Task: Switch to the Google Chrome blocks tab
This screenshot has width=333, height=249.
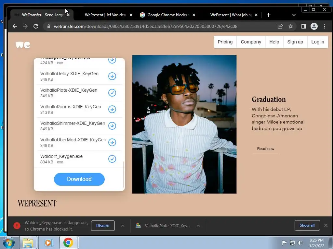Action: (x=168, y=15)
